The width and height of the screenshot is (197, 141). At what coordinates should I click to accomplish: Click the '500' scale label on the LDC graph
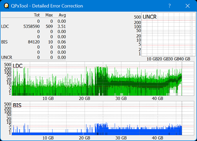8,65
